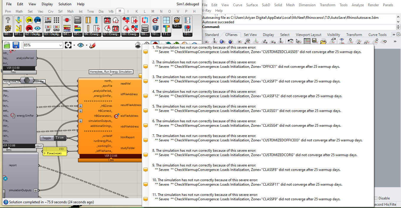
Task: Click the Finalsim1 yellow panel
Action: 55,151
